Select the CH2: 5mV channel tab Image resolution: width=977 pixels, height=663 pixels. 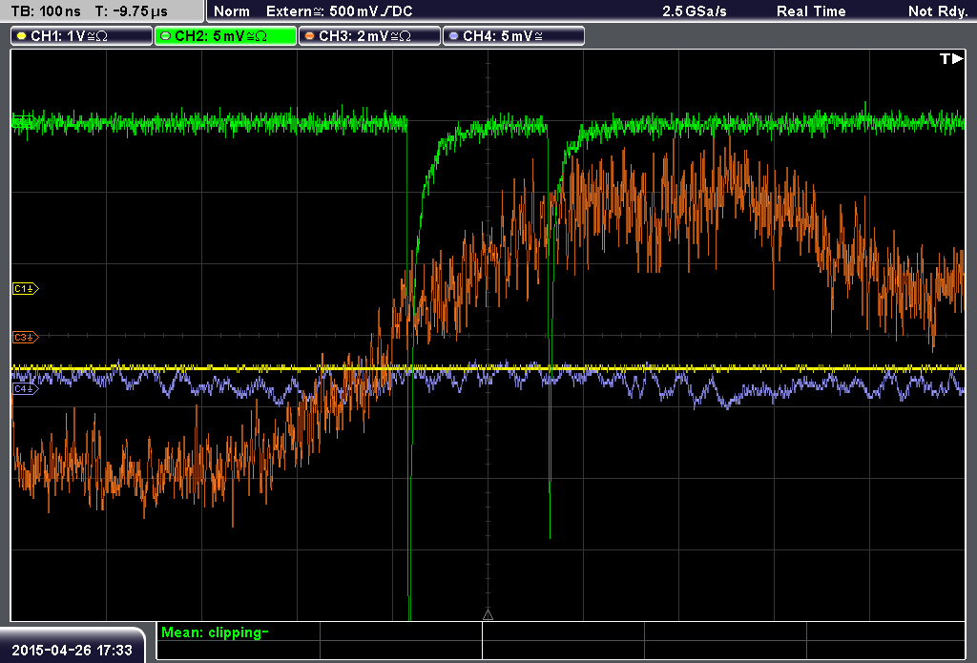pos(225,36)
